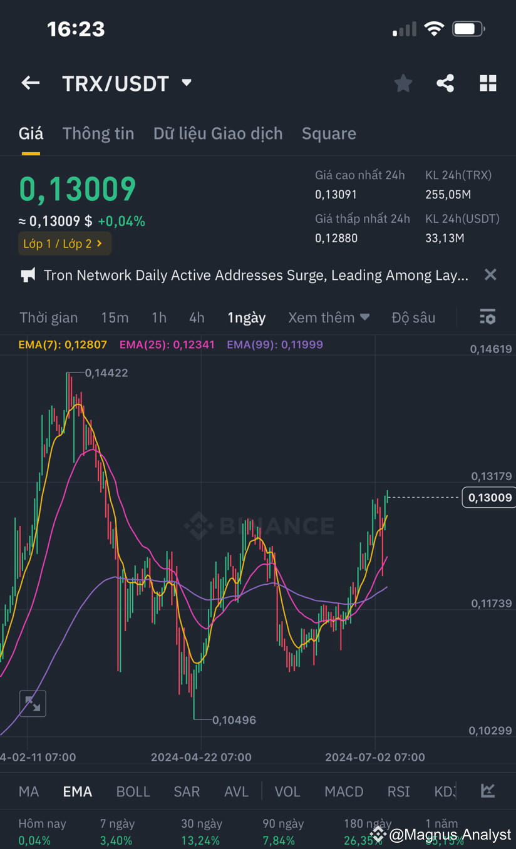Tap the KL 24h(USDT) value 33,13M

445,238
